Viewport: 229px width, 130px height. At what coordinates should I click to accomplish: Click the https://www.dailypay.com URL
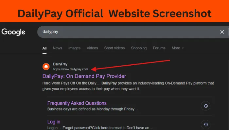click(70, 69)
